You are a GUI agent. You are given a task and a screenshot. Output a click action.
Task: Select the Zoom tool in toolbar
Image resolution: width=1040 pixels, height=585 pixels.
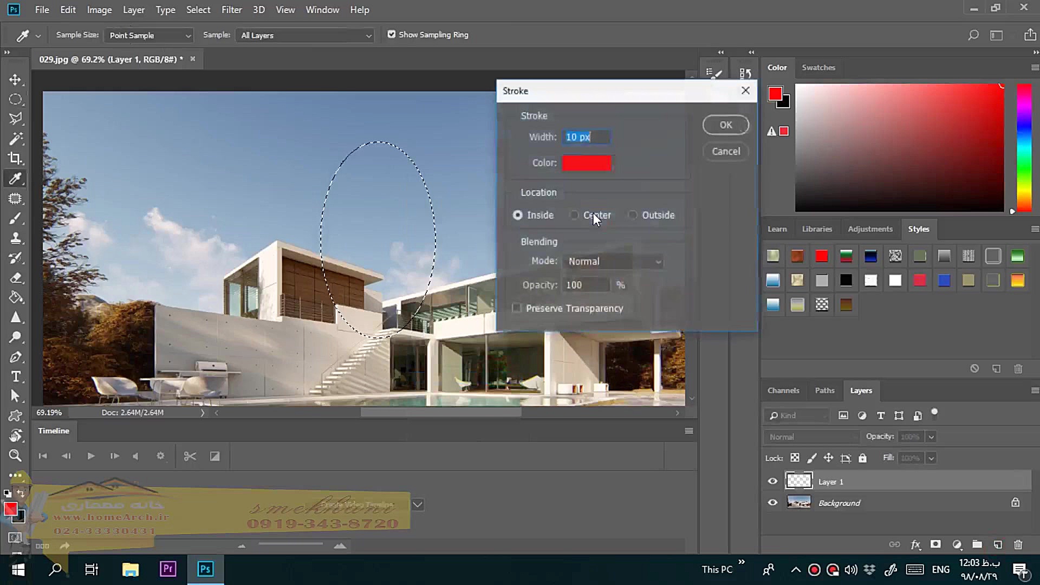[x=15, y=456]
